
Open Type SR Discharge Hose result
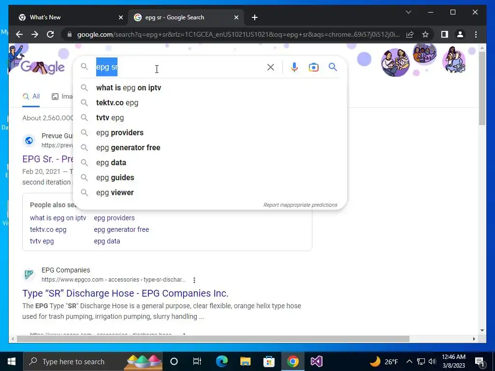[x=125, y=293]
